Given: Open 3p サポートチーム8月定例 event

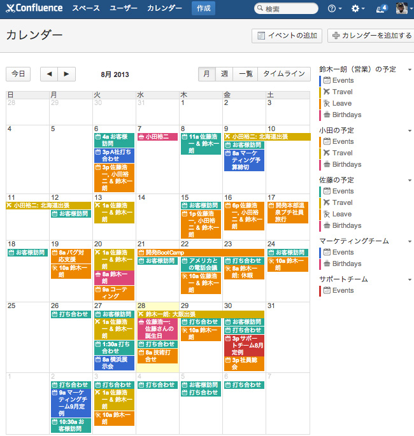Looking at the screenshot, I should tap(245, 346).
